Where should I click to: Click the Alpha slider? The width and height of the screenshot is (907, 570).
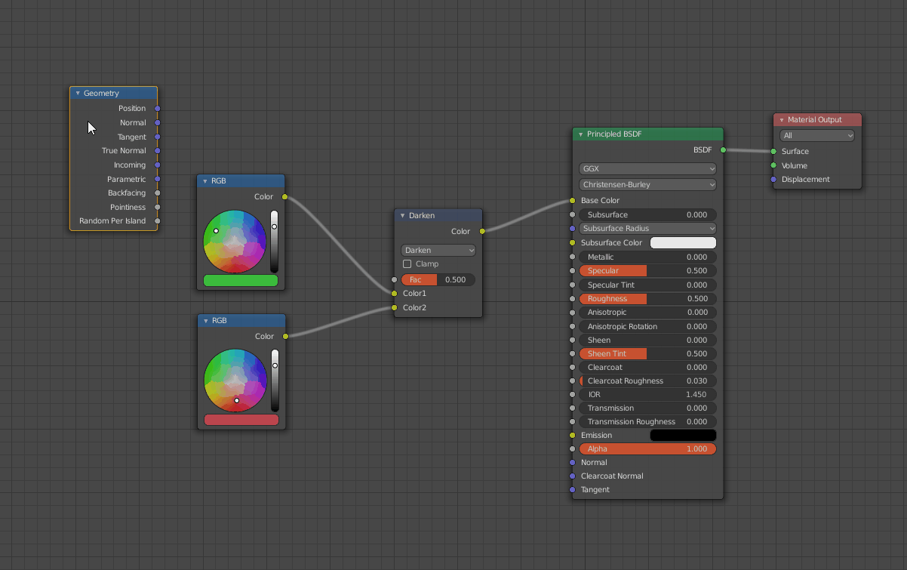(647, 449)
